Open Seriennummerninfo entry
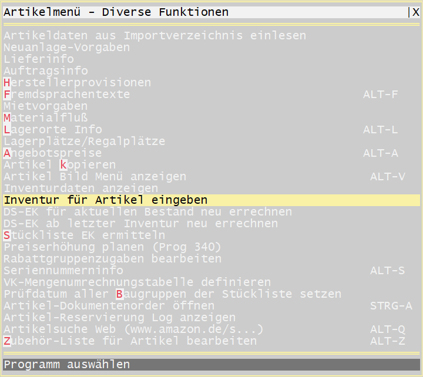The height and width of the screenshot is (377, 423). click(63, 271)
